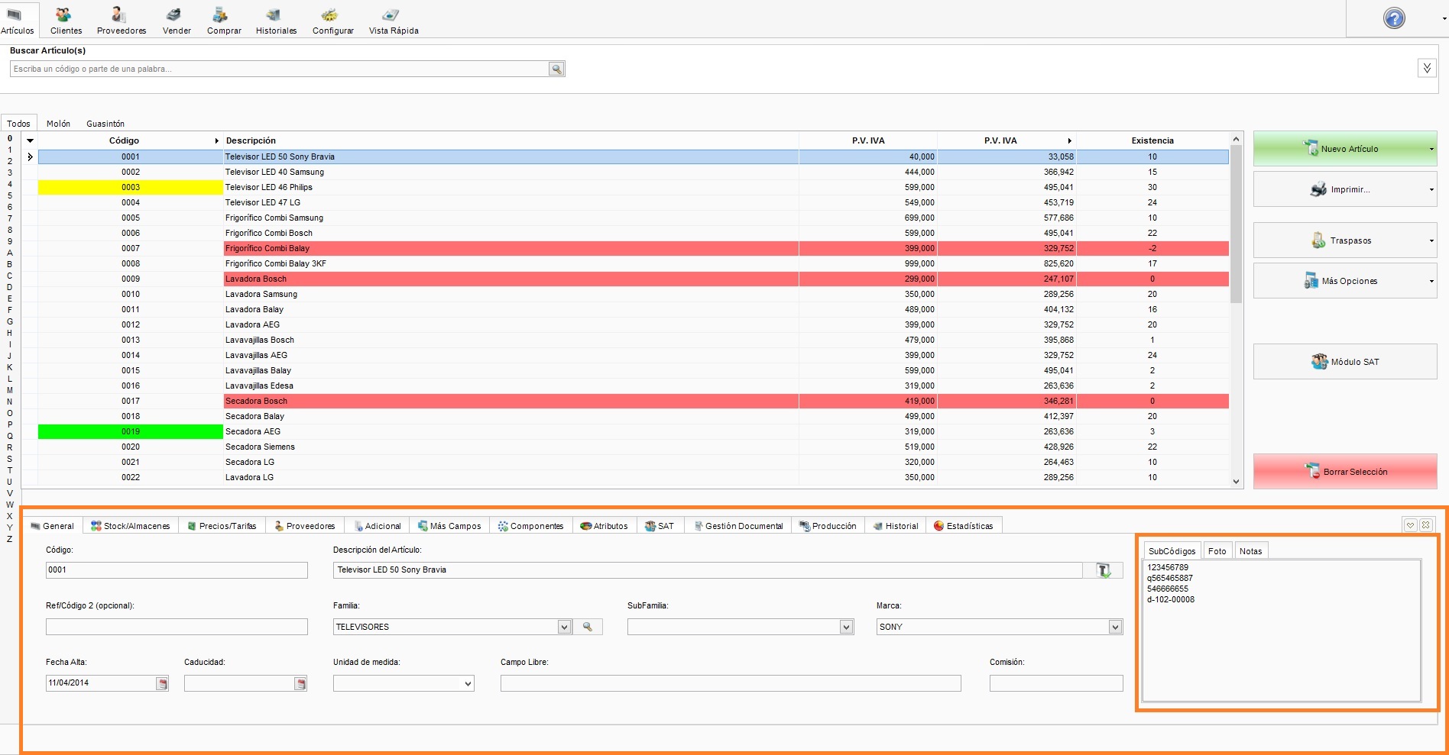Viewport: 1449px width, 755px height.
Task: Select the SubCódigos tab
Action: [x=1172, y=551]
